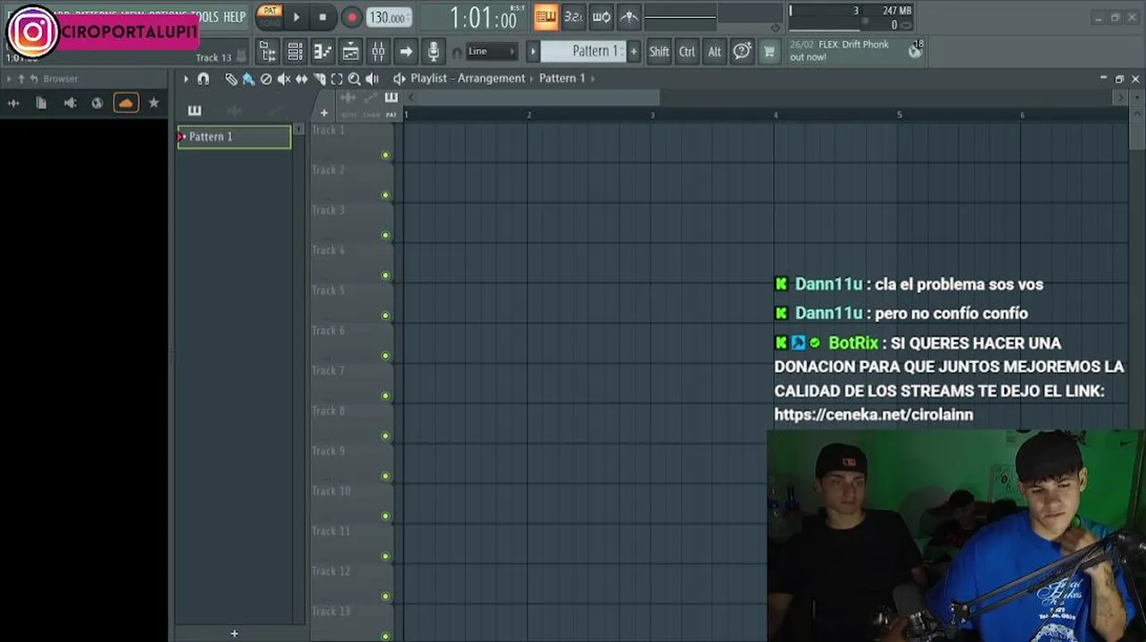Screen dimensions: 1146x642
Task: Click the time display 1:01:00
Action: tap(483, 17)
